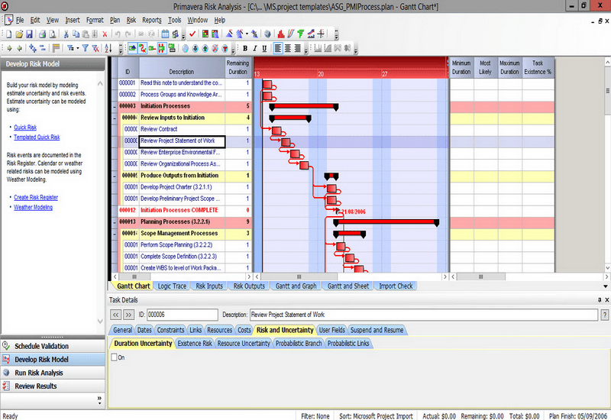Open the dropdown next to risk analysis icon
611x420 pixels.
(247, 34)
